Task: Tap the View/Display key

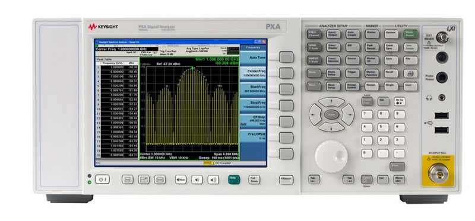Action: click(x=333, y=47)
